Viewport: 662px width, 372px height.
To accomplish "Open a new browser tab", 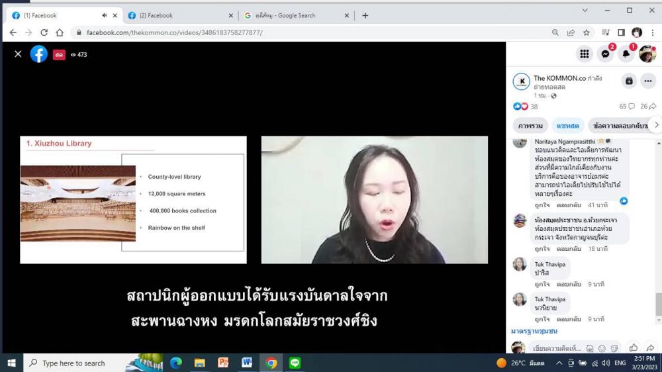I will click(x=365, y=16).
